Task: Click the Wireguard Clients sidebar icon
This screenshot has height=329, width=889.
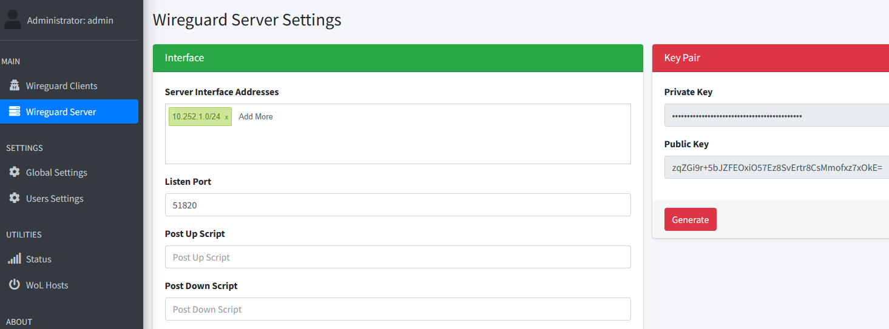Action: point(14,86)
